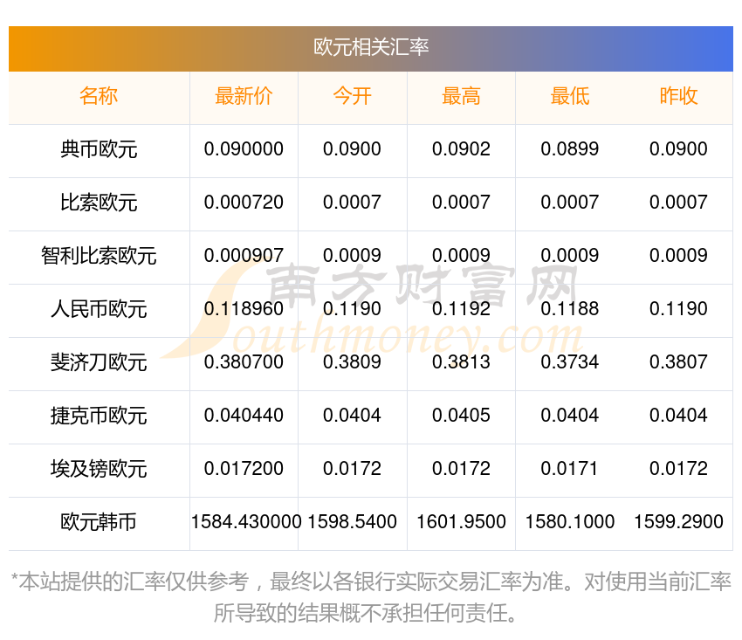Click latest price 0.090000
This screenshot has height=640, width=742.
pyautogui.click(x=244, y=149)
